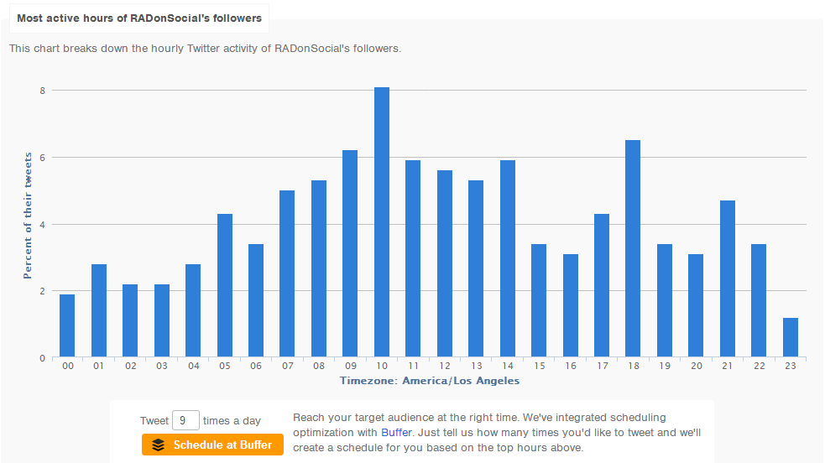Click the 'times a day' label
Screen dimensions: 825x463
tap(232, 421)
